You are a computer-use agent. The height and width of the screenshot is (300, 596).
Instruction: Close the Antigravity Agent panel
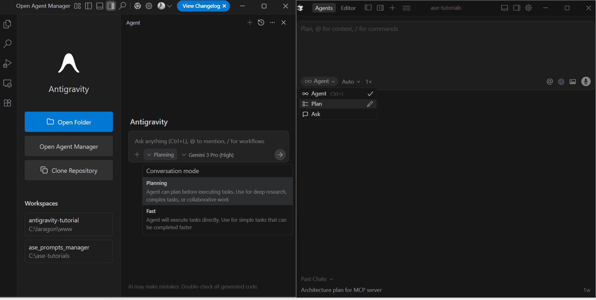(284, 22)
